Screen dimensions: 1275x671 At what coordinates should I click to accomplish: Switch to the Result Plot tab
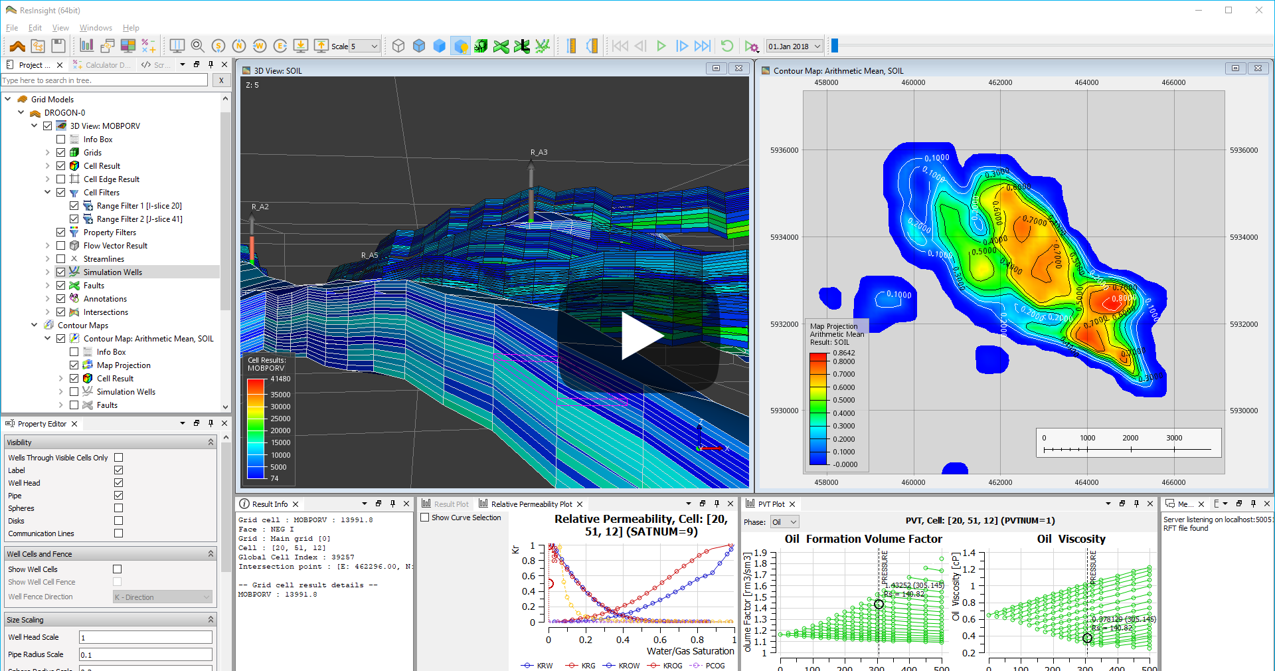click(445, 504)
